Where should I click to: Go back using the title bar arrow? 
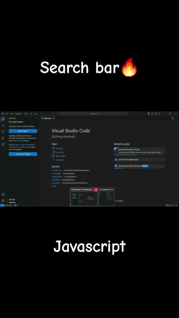tap(53, 114)
